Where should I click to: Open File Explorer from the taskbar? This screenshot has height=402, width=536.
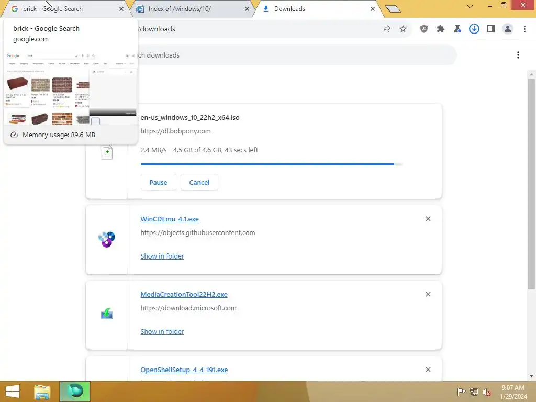pos(42,392)
